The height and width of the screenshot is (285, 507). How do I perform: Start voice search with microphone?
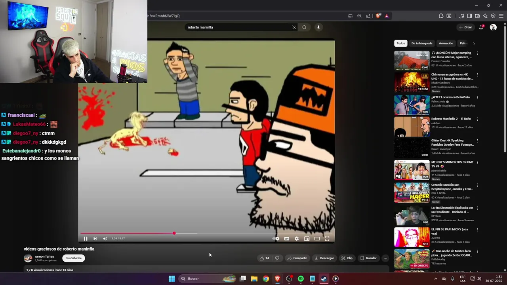[x=318, y=27]
